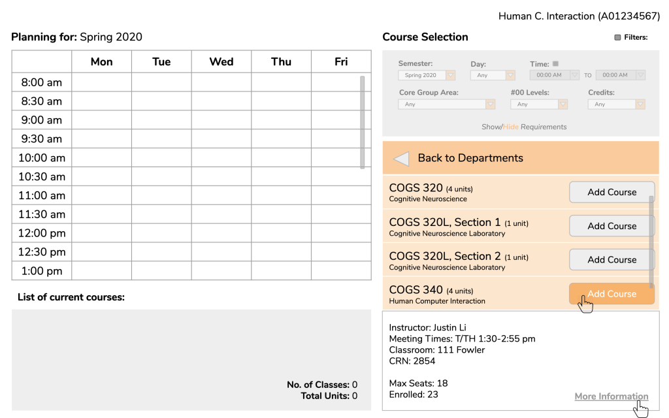This screenshot has width=669, height=418.
Task: Open the Credits dropdown
Action: 617,104
